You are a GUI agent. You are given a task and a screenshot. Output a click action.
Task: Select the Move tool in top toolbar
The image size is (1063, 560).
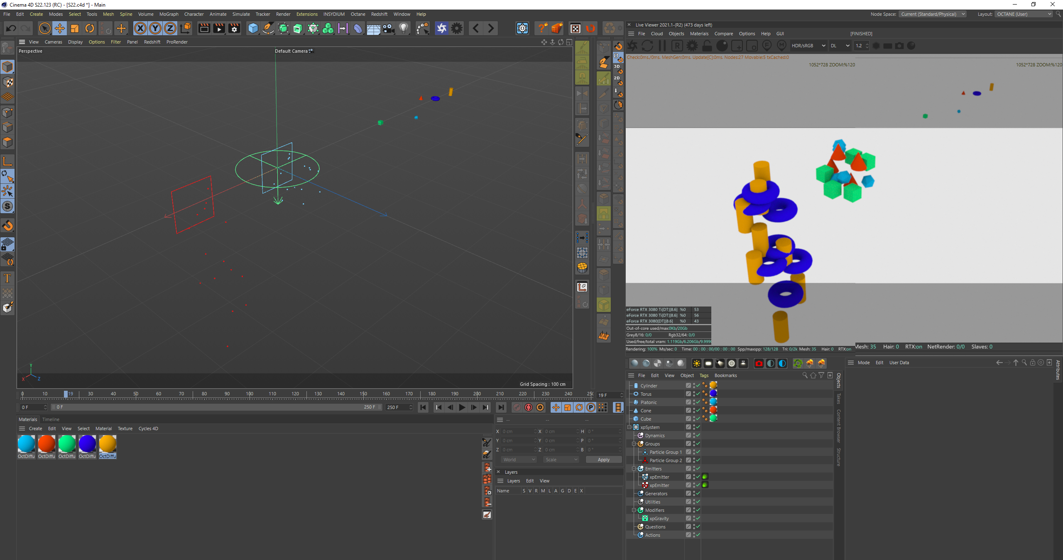coord(60,28)
